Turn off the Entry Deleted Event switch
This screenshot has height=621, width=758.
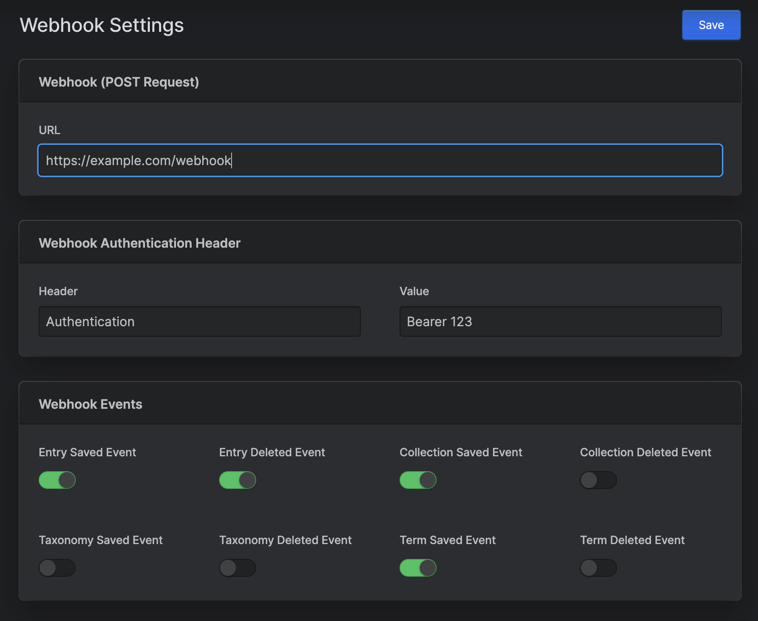[238, 480]
